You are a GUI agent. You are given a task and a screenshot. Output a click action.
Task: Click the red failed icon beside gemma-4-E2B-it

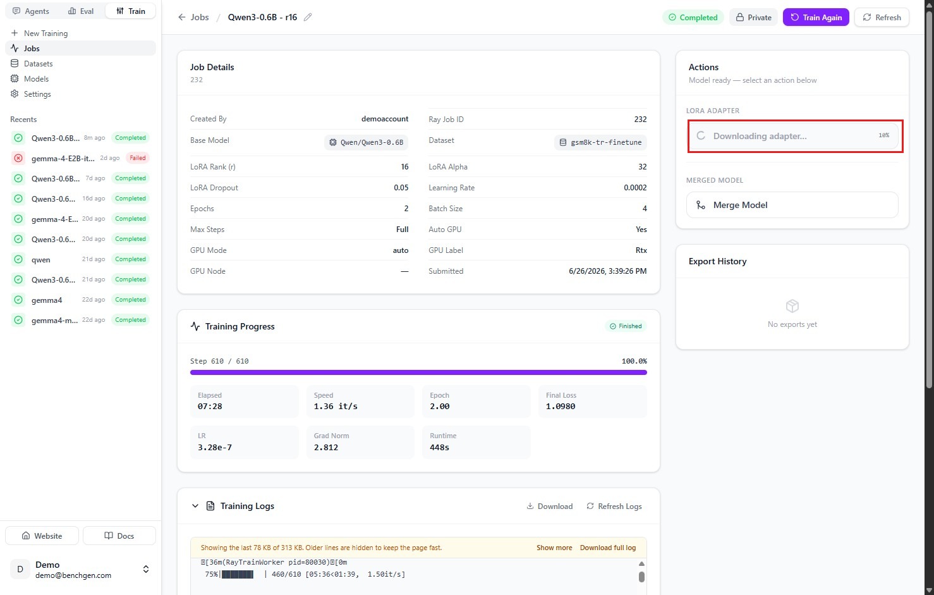[18, 158]
